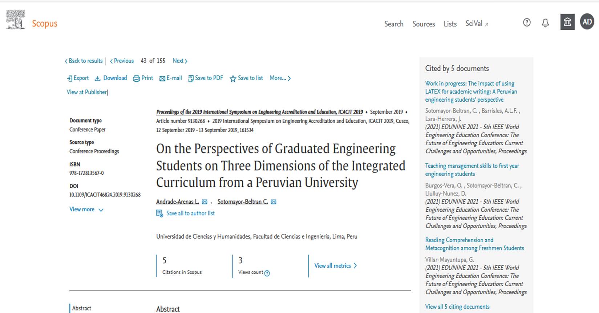Click Views count info question icon
The image size is (599, 313).
click(267, 273)
